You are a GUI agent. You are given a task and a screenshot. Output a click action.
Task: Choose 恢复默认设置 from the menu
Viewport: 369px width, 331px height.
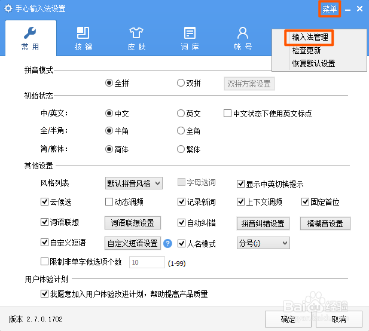coord(313,63)
